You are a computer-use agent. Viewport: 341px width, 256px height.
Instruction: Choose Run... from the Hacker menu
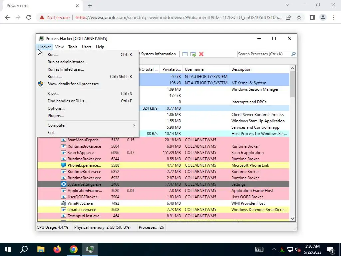(88, 55)
